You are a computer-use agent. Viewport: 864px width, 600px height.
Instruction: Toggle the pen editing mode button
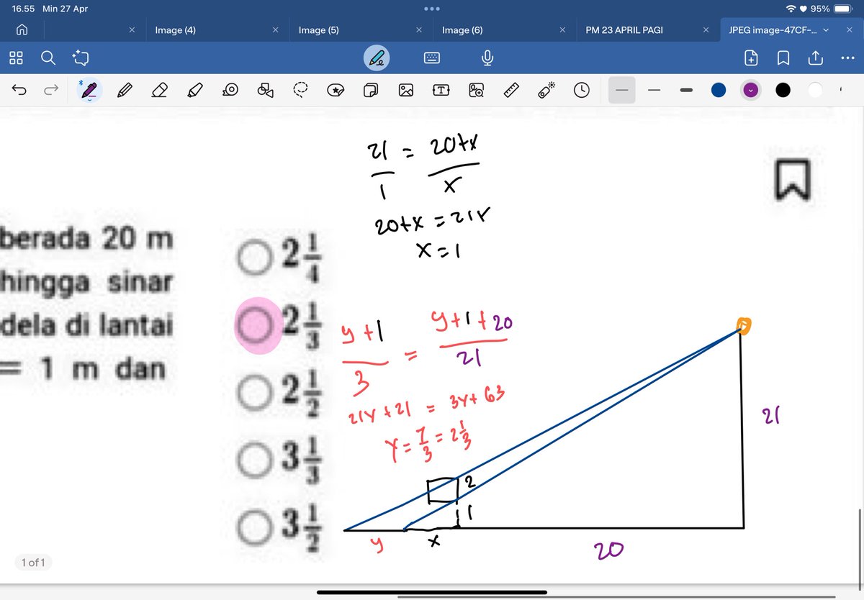tap(377, 58)
